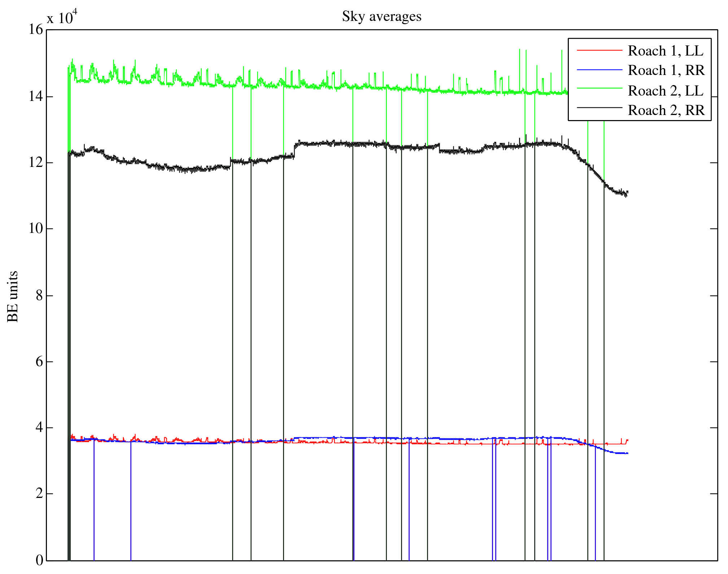Click the black line sample in legend
Screen dimensions: 728x574
click(600, 107)
